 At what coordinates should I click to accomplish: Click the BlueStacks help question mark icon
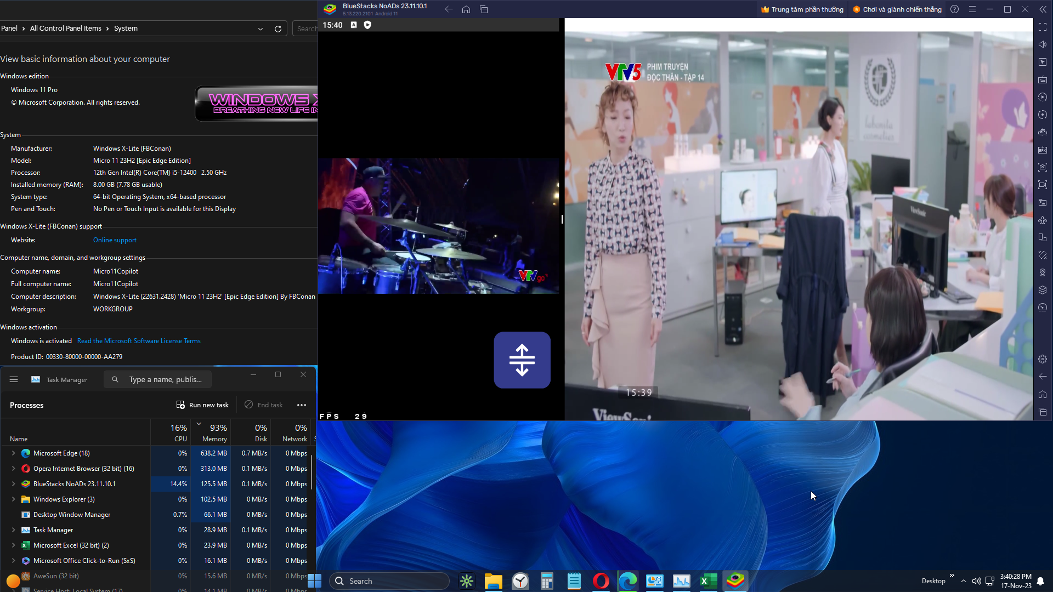pyautogui.click(x=955, y=9)
